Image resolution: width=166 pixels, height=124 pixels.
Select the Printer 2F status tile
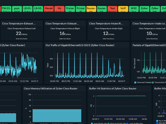81,9
